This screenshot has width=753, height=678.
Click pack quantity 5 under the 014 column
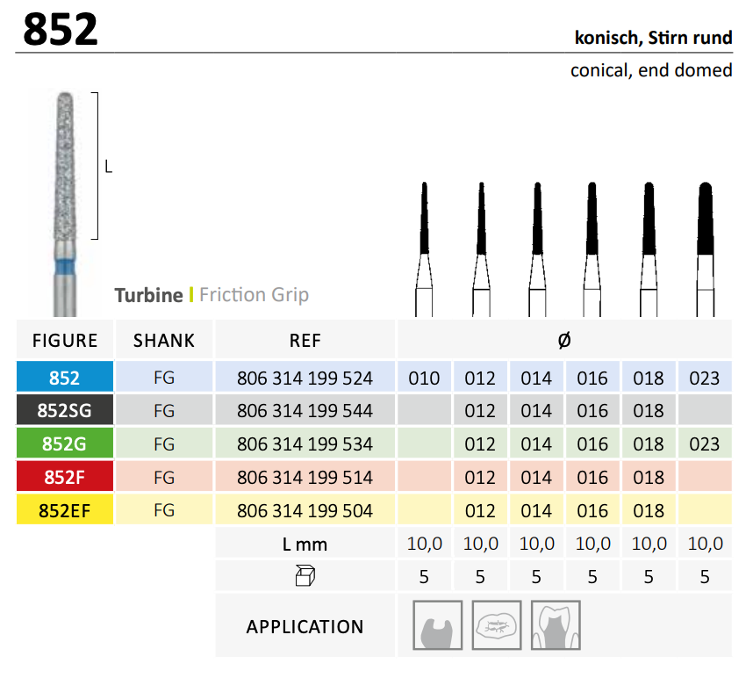click(536, 576)
